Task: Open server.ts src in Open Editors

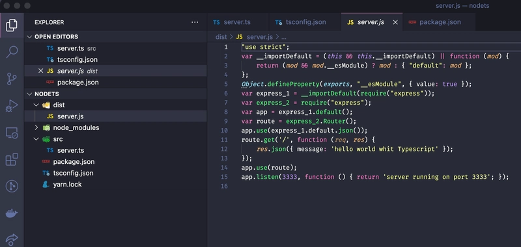Action: (x=116, y=48)
